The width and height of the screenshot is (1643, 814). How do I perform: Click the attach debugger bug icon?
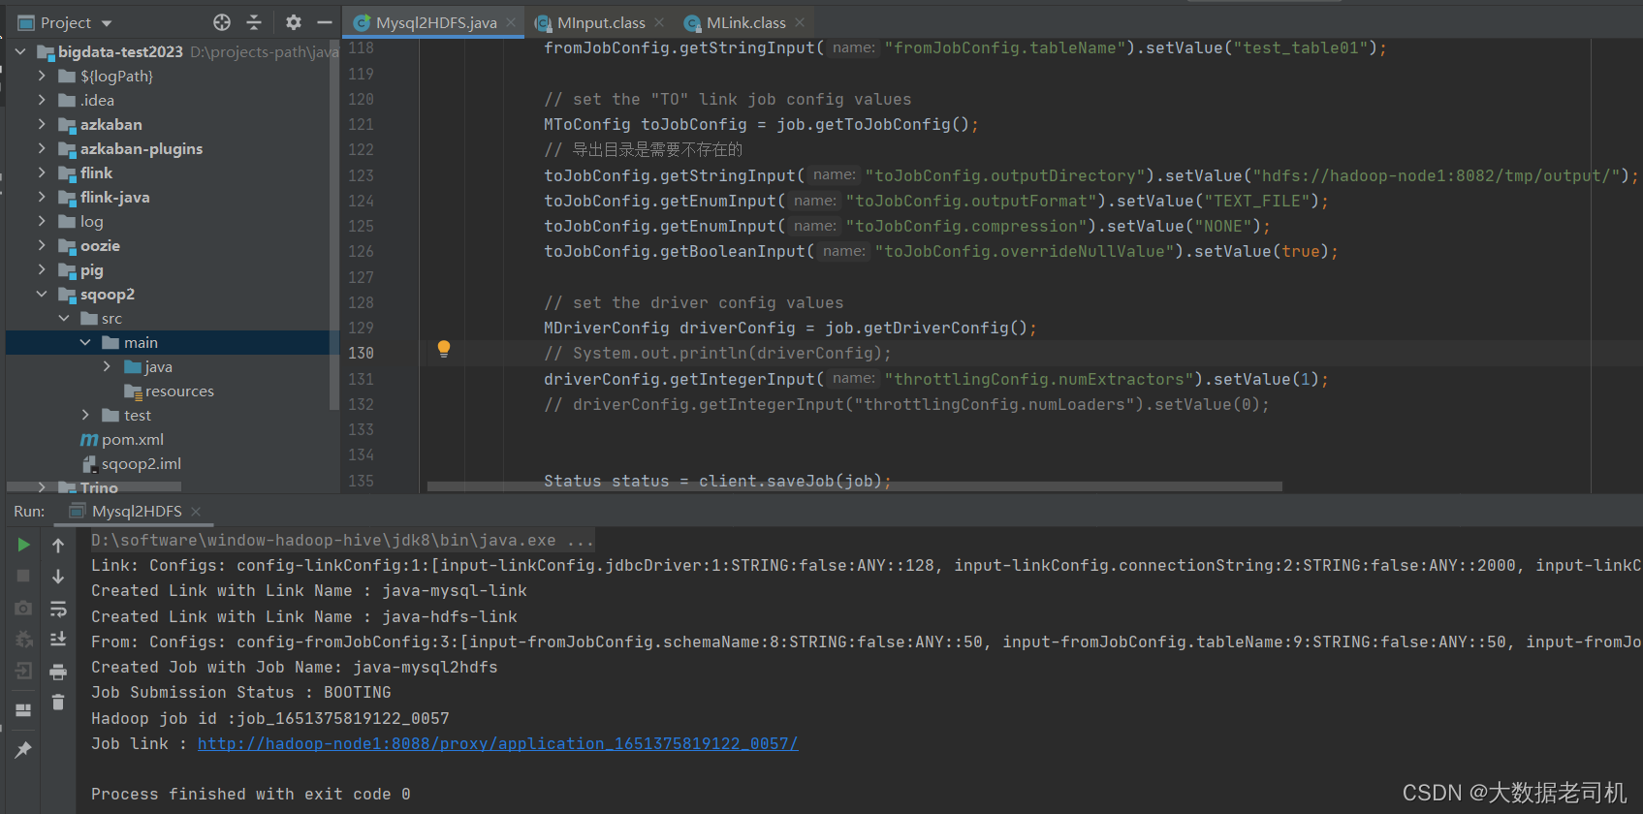pos(23,640)
